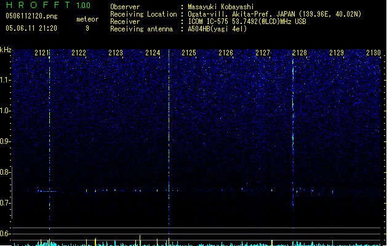Screen dimensions: 387x246
Task: Click the Receiving Location field label
Action: pos(143,14)
